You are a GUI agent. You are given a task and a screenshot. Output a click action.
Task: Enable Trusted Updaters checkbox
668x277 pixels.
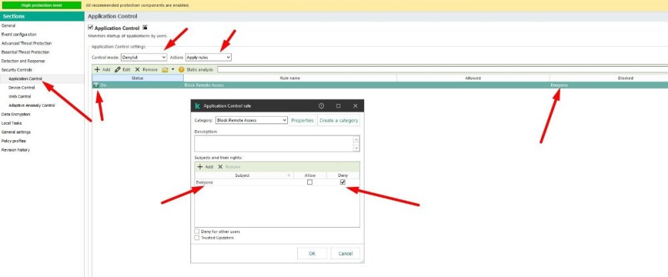pos(197,238)
